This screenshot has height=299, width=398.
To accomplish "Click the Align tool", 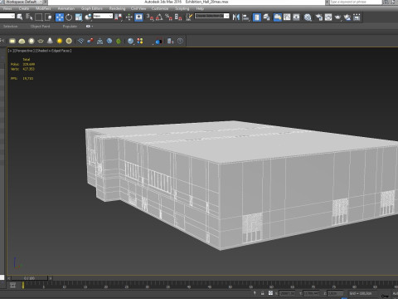I will (245, 17).
